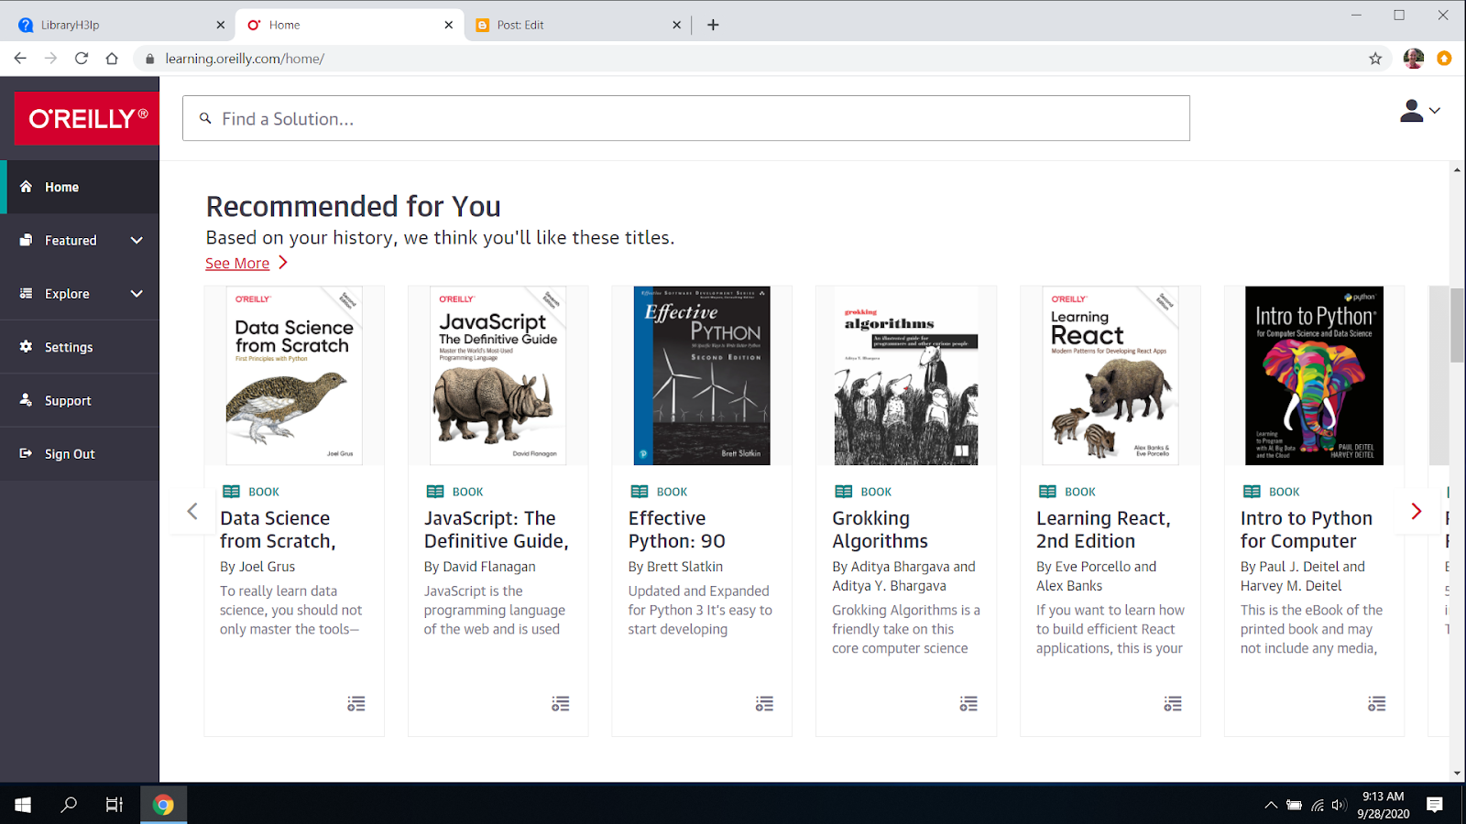Screen dimensions: 1466x824
Task: Add Data Science from Scratch to playlist
Action: 356,703
